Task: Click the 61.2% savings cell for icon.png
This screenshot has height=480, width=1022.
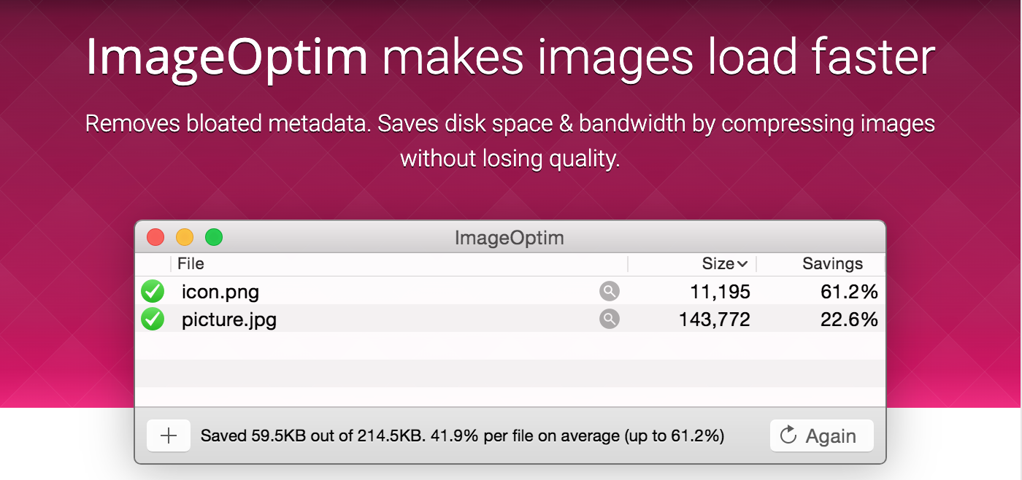Action: click(x=849, y=293)
